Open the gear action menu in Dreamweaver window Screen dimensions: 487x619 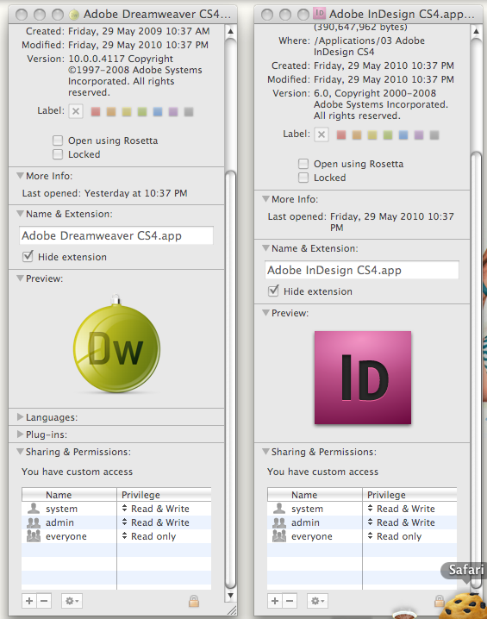pyautogui.click(x=72, y=601)
